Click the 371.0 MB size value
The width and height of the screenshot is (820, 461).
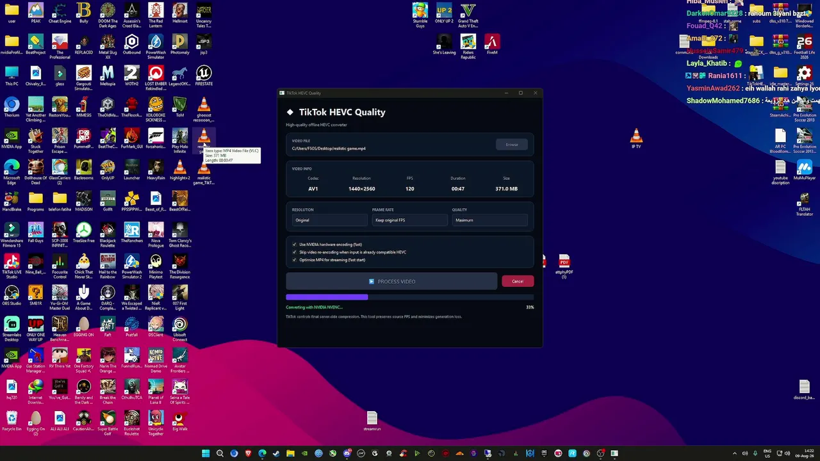click(x=506, y=189)
